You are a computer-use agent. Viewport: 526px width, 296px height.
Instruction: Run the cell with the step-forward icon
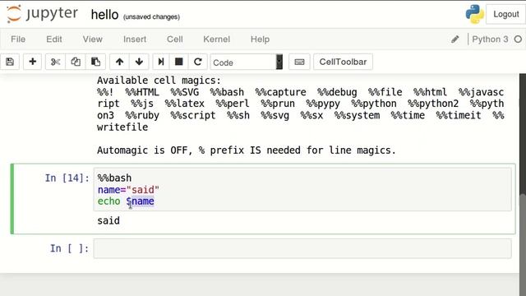(x=161, y=62)
